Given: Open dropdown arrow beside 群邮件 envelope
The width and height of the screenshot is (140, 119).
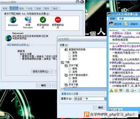Looking at the screenshot, I should coord(129,24).
